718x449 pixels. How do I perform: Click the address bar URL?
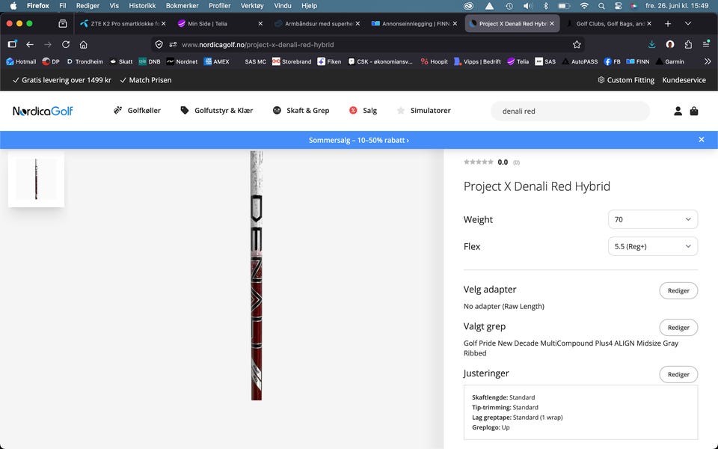[x=258, y=44]
